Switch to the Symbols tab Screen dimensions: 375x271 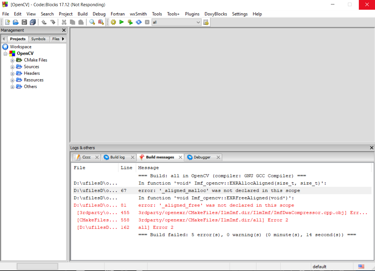click(39, 39)
